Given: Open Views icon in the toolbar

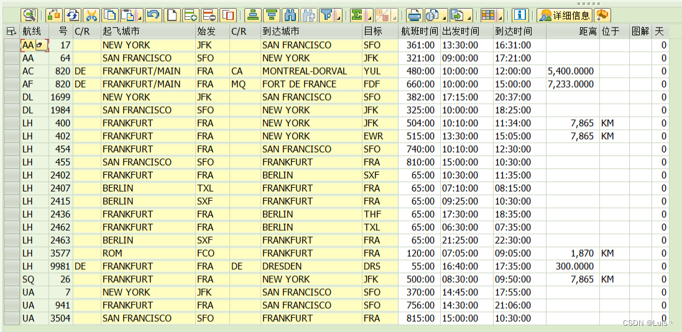Looking at the screenshot, I should click(x=433, y=15).
